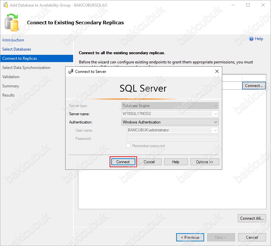This screenshot has height=246, width=271.
Task: Click Connect in the Connect to Server dialog
Action: click(x=123, y=162)
